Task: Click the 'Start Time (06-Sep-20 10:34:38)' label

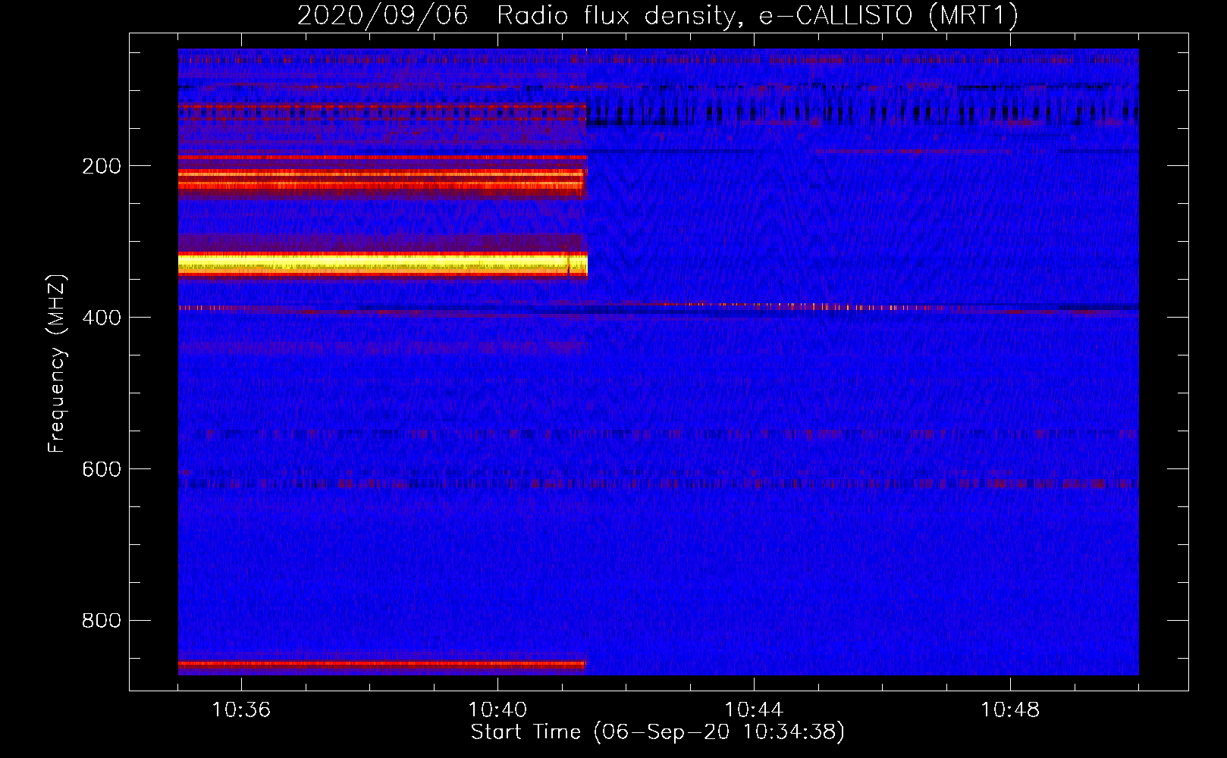Action: (657, 732)
